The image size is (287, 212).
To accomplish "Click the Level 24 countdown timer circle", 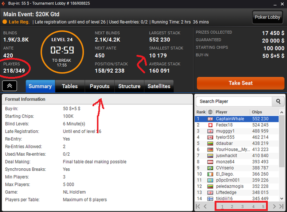I will (62, 52).
